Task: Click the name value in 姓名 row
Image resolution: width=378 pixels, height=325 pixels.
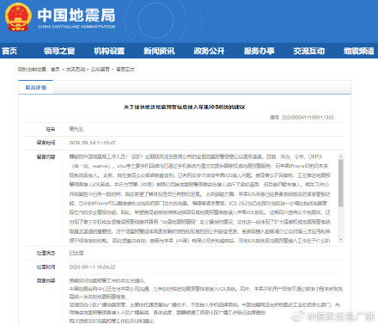Action: tap(76, 129)
